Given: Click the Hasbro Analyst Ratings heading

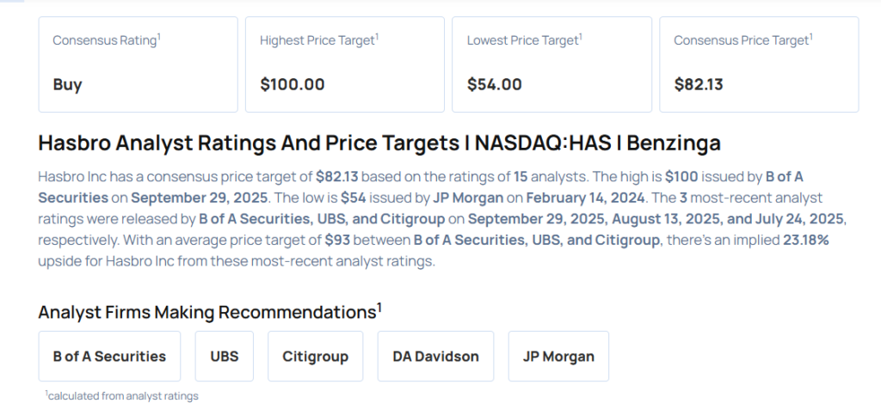Looking at the screenshot, I should point(379,143).
